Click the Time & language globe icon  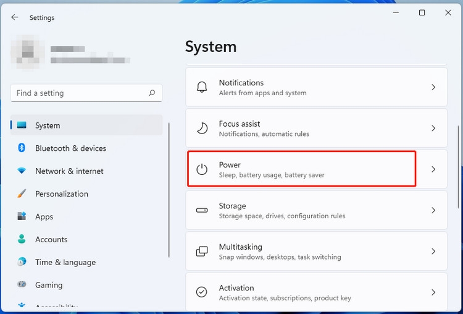tap(22, 261)
